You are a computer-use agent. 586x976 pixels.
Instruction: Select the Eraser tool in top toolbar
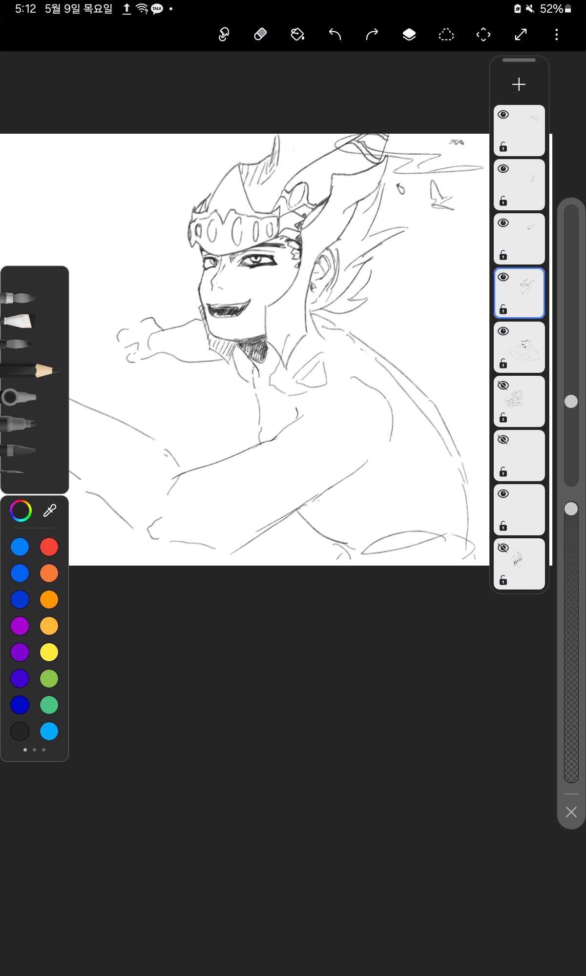[x=260, y=34]
